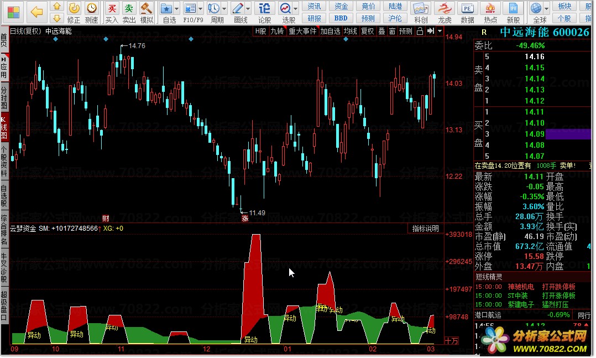The image size is (596, 358).
Task: Expand the 选股 dropdown arrow
Action: [295, 8]
